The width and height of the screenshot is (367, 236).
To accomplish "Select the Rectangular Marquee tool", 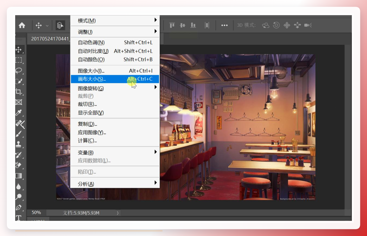I will (18, 60).
